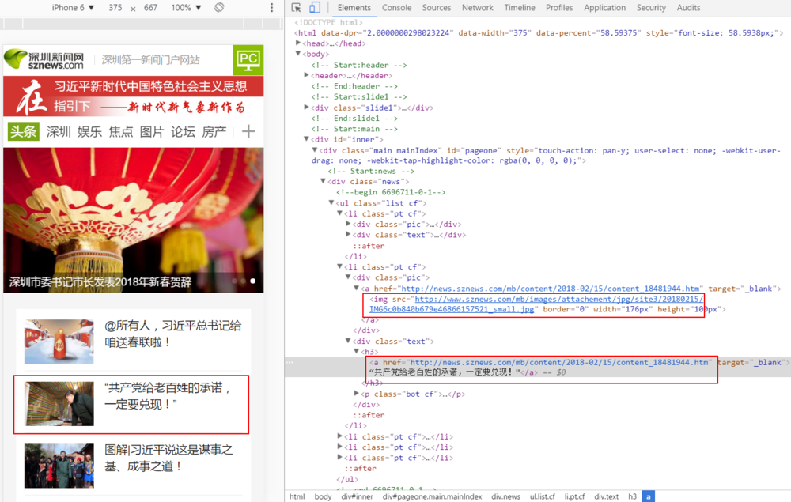The height and width of the screenshot is (502, 791).
Task: Expand the header node
Action: tap(306, 75)
